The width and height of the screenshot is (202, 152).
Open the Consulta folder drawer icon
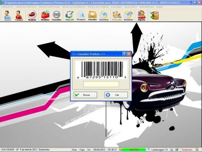click(x=93, y=16)
